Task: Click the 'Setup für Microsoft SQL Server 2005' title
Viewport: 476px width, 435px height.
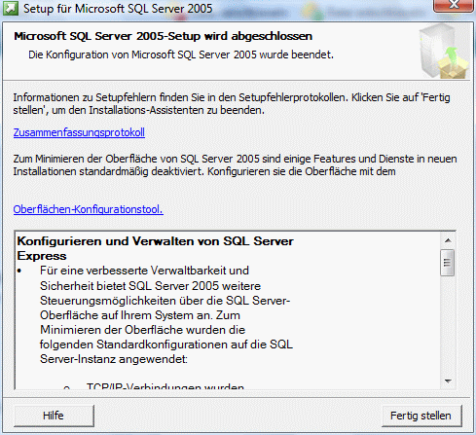Action: pos(118,9)
